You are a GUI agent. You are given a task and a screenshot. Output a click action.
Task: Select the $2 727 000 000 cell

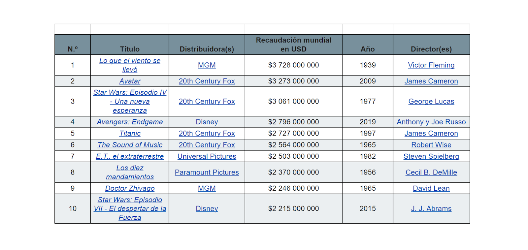[x=294, y=133]
